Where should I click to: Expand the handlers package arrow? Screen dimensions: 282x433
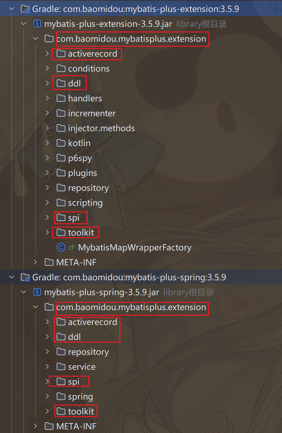[47, 98]
